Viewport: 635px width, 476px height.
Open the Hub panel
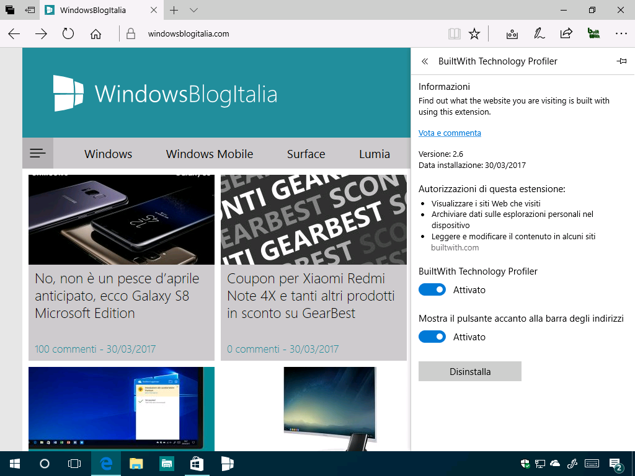(x=512, y=33)
